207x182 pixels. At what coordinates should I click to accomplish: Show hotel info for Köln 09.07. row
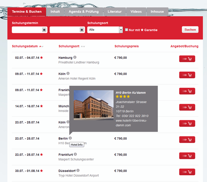tap(68, 73)
